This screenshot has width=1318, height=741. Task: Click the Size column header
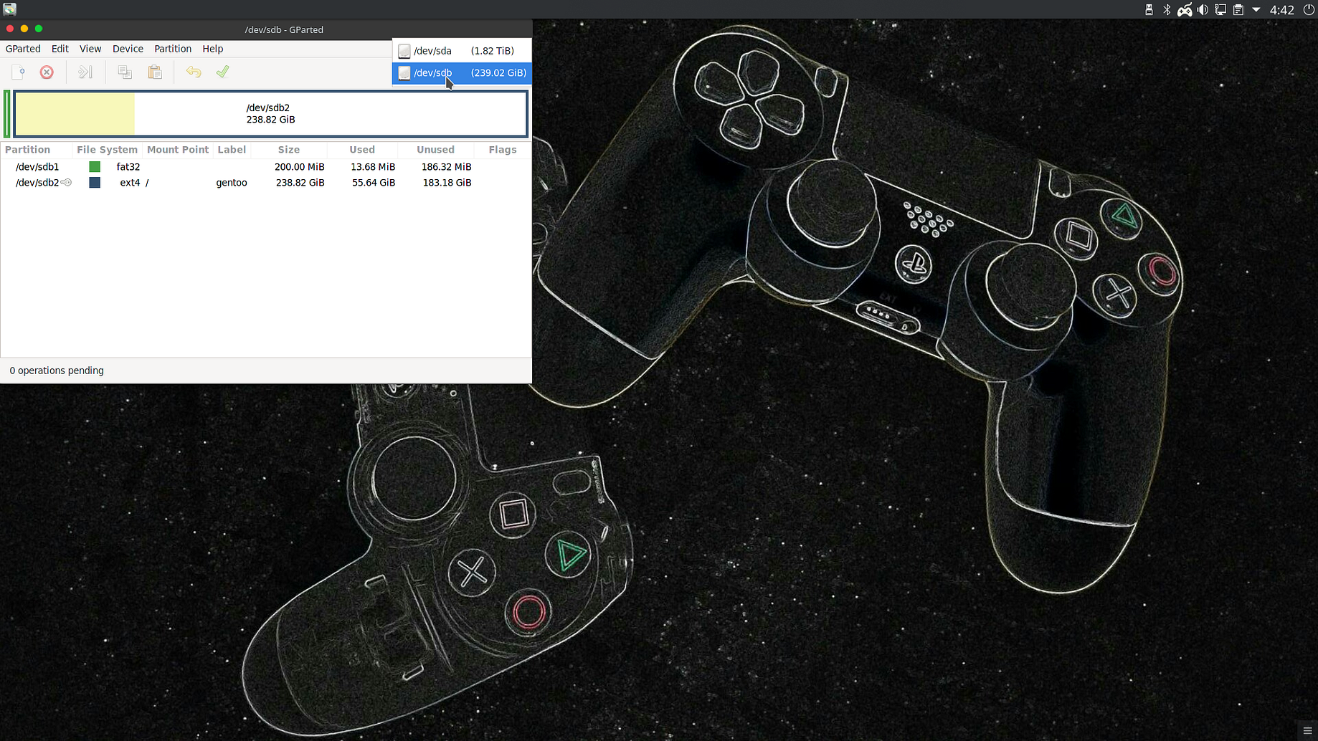point(289,150)
